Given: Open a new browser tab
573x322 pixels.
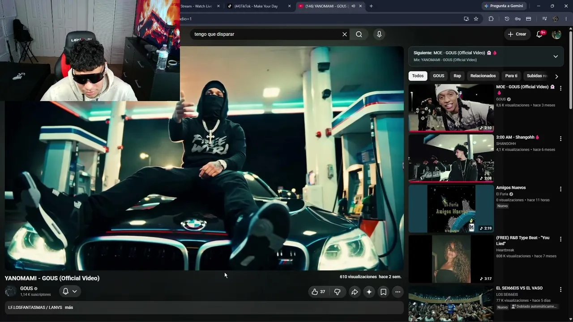Looking at the screenshot, I should (x=371, y=6).
